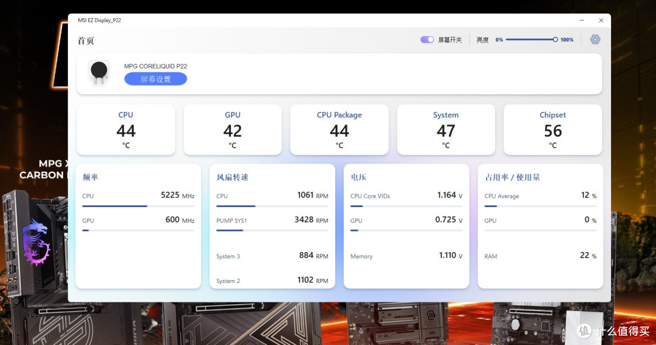Image resolution: width=656 pixels, height=345 pixels.
Task: Click the CPU Average usage value 12 %
Action: click(589, 196)
